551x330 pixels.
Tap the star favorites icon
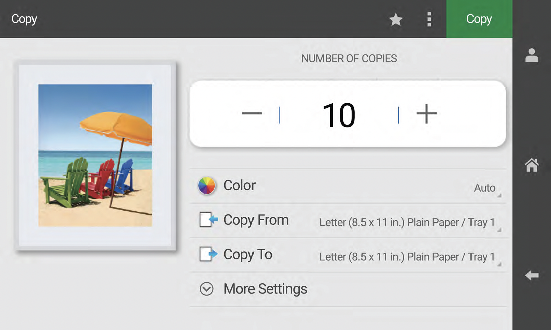(396, 19)
